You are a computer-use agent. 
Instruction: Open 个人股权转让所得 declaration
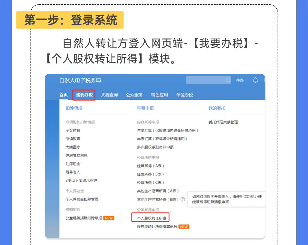pos(152,218)
